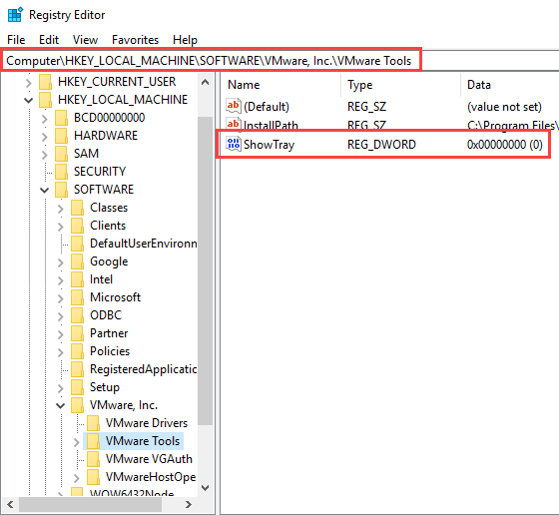The image size is (559, 515).
Task: Click the Registry Editor app icon
Action: click(x=15, y=15)
